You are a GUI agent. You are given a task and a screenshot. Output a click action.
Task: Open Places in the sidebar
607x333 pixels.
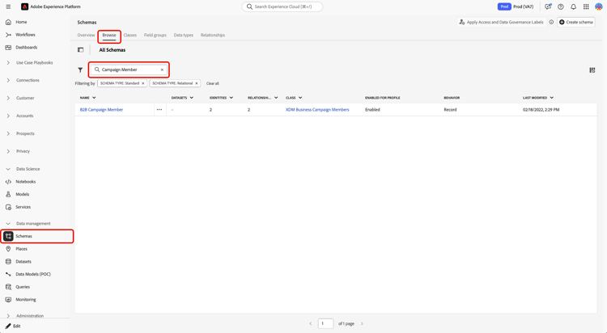click(21, 249)
